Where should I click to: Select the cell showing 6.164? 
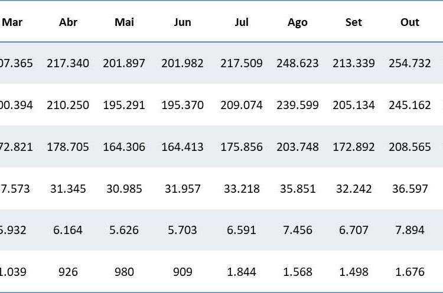click(69, 230)
